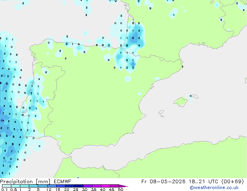247x191 pixels.
Task: Click the 10–15 mm blue legend swatch
Action: click(x=52, y=186)
